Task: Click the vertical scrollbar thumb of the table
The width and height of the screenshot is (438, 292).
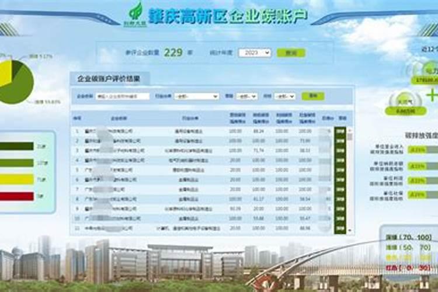Action: [x=349, y=137]
